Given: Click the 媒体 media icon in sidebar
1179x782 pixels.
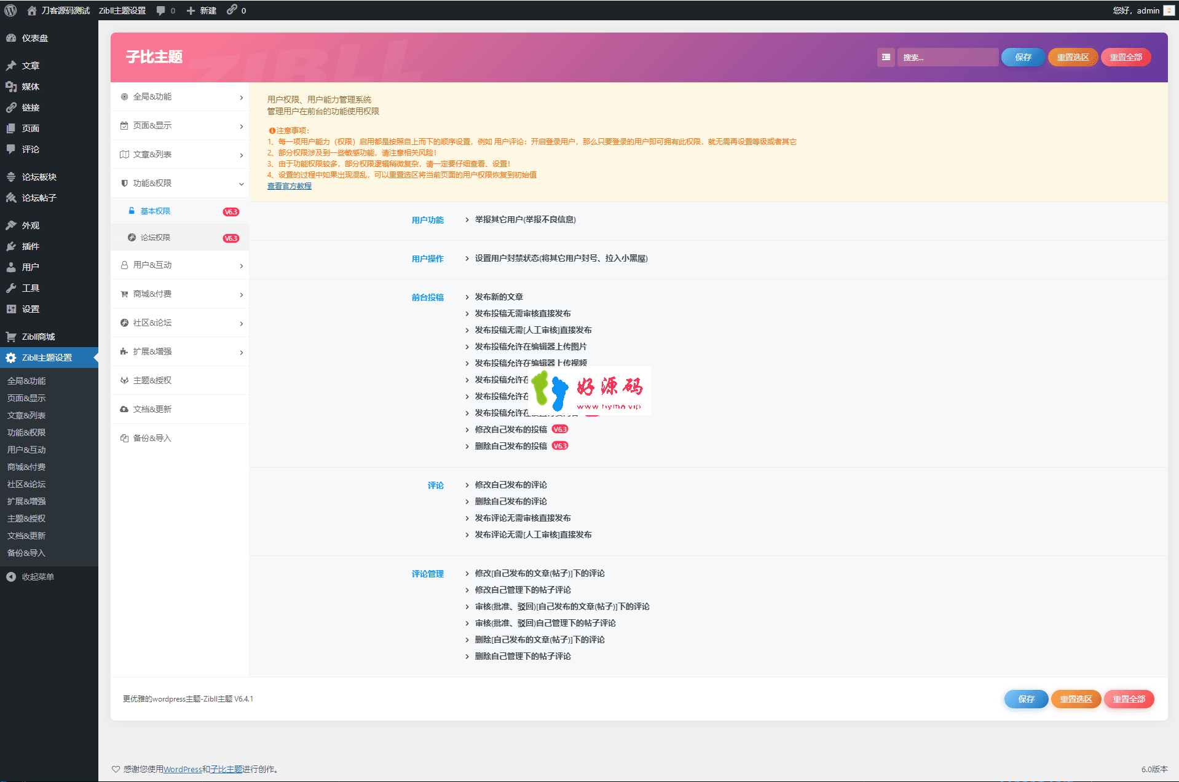Looking at the screenshot, I should 11,87.
